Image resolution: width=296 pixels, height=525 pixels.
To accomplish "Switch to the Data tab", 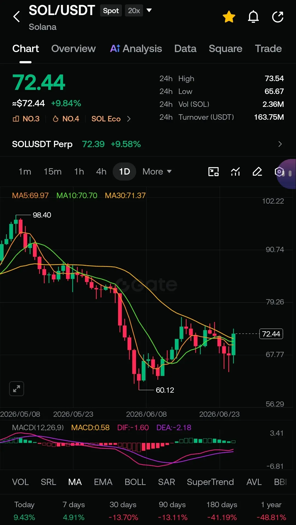I will point(185,48).
